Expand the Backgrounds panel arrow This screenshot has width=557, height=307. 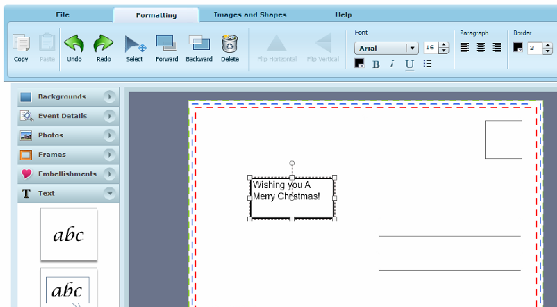(109, 97)
